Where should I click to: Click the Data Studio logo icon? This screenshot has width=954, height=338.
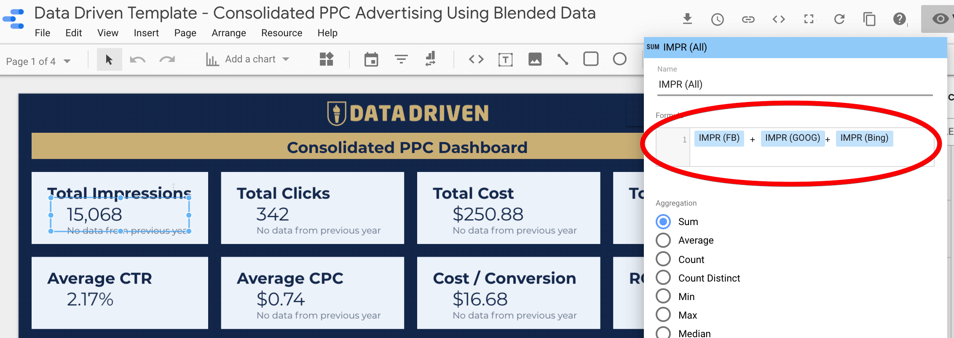tap(13, 19)
